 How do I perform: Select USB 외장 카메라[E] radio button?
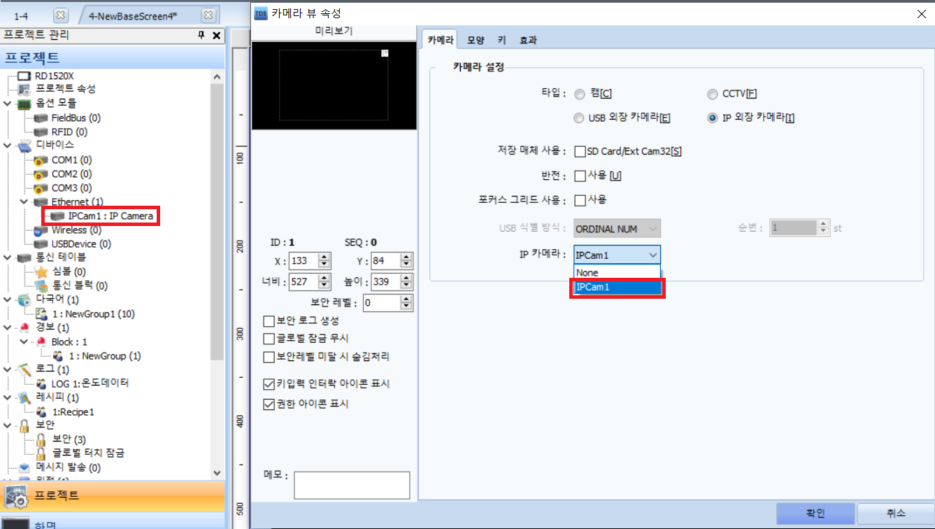(x=579, y=118)
